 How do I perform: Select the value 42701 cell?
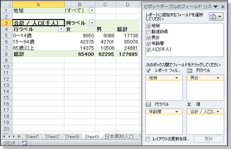tap(105, 42)
